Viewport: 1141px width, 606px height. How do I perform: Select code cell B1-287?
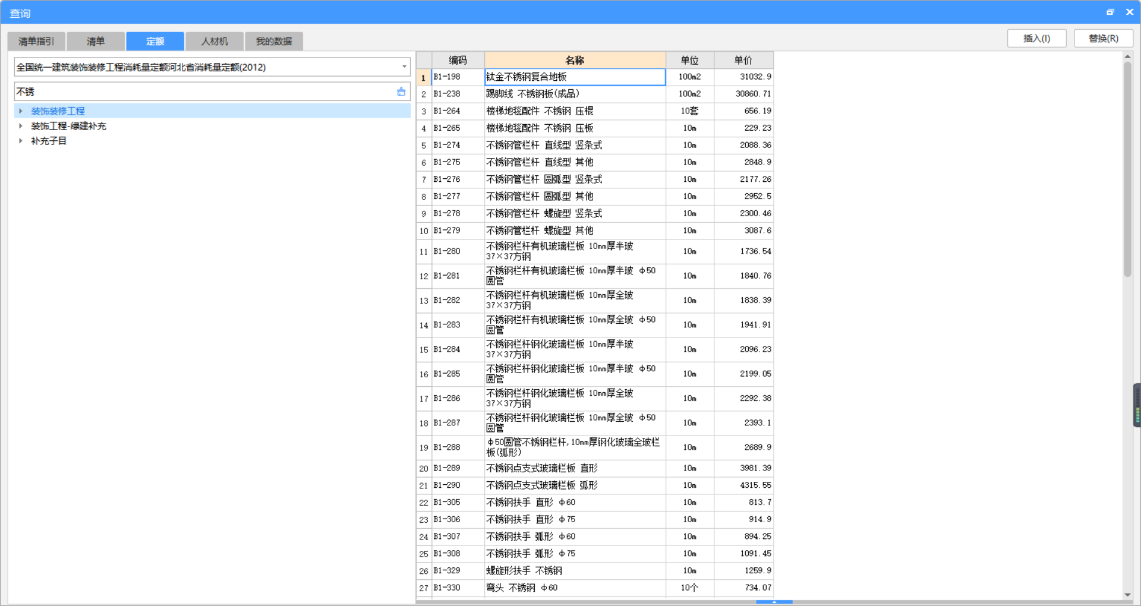[x=458, y=423]
